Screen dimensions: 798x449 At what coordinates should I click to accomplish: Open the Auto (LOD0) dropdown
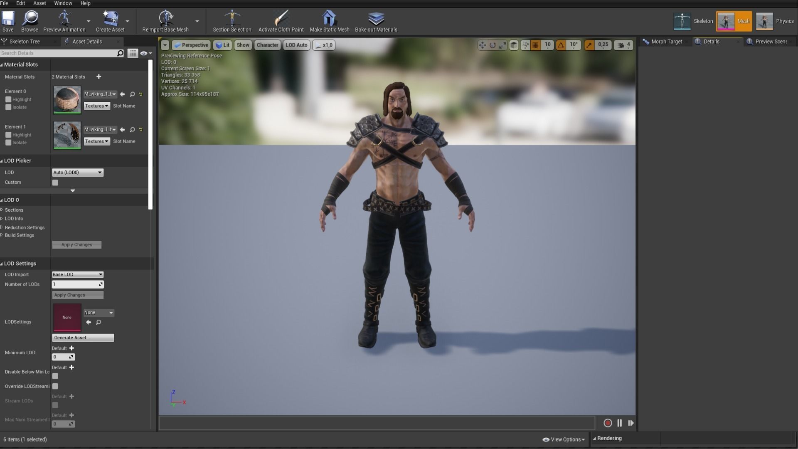[x=77, y=173]
